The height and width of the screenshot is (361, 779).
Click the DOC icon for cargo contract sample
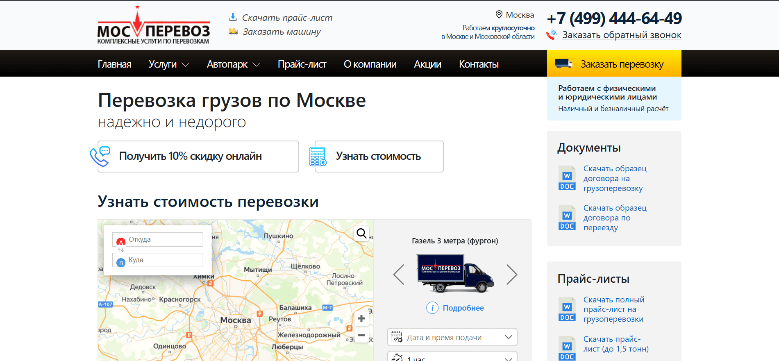[x=567, y=178]
